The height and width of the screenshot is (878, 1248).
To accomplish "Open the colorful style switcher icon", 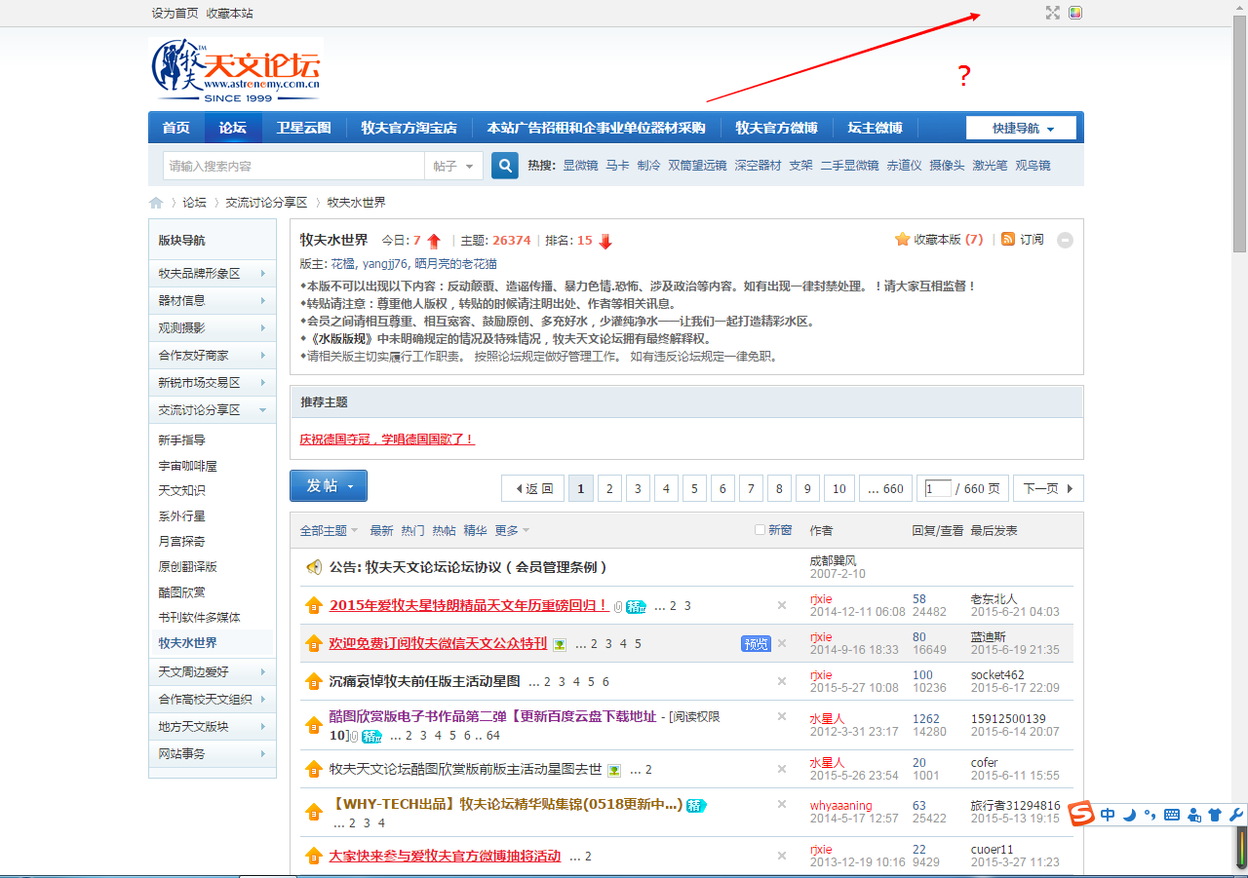I will point(1075,13).
